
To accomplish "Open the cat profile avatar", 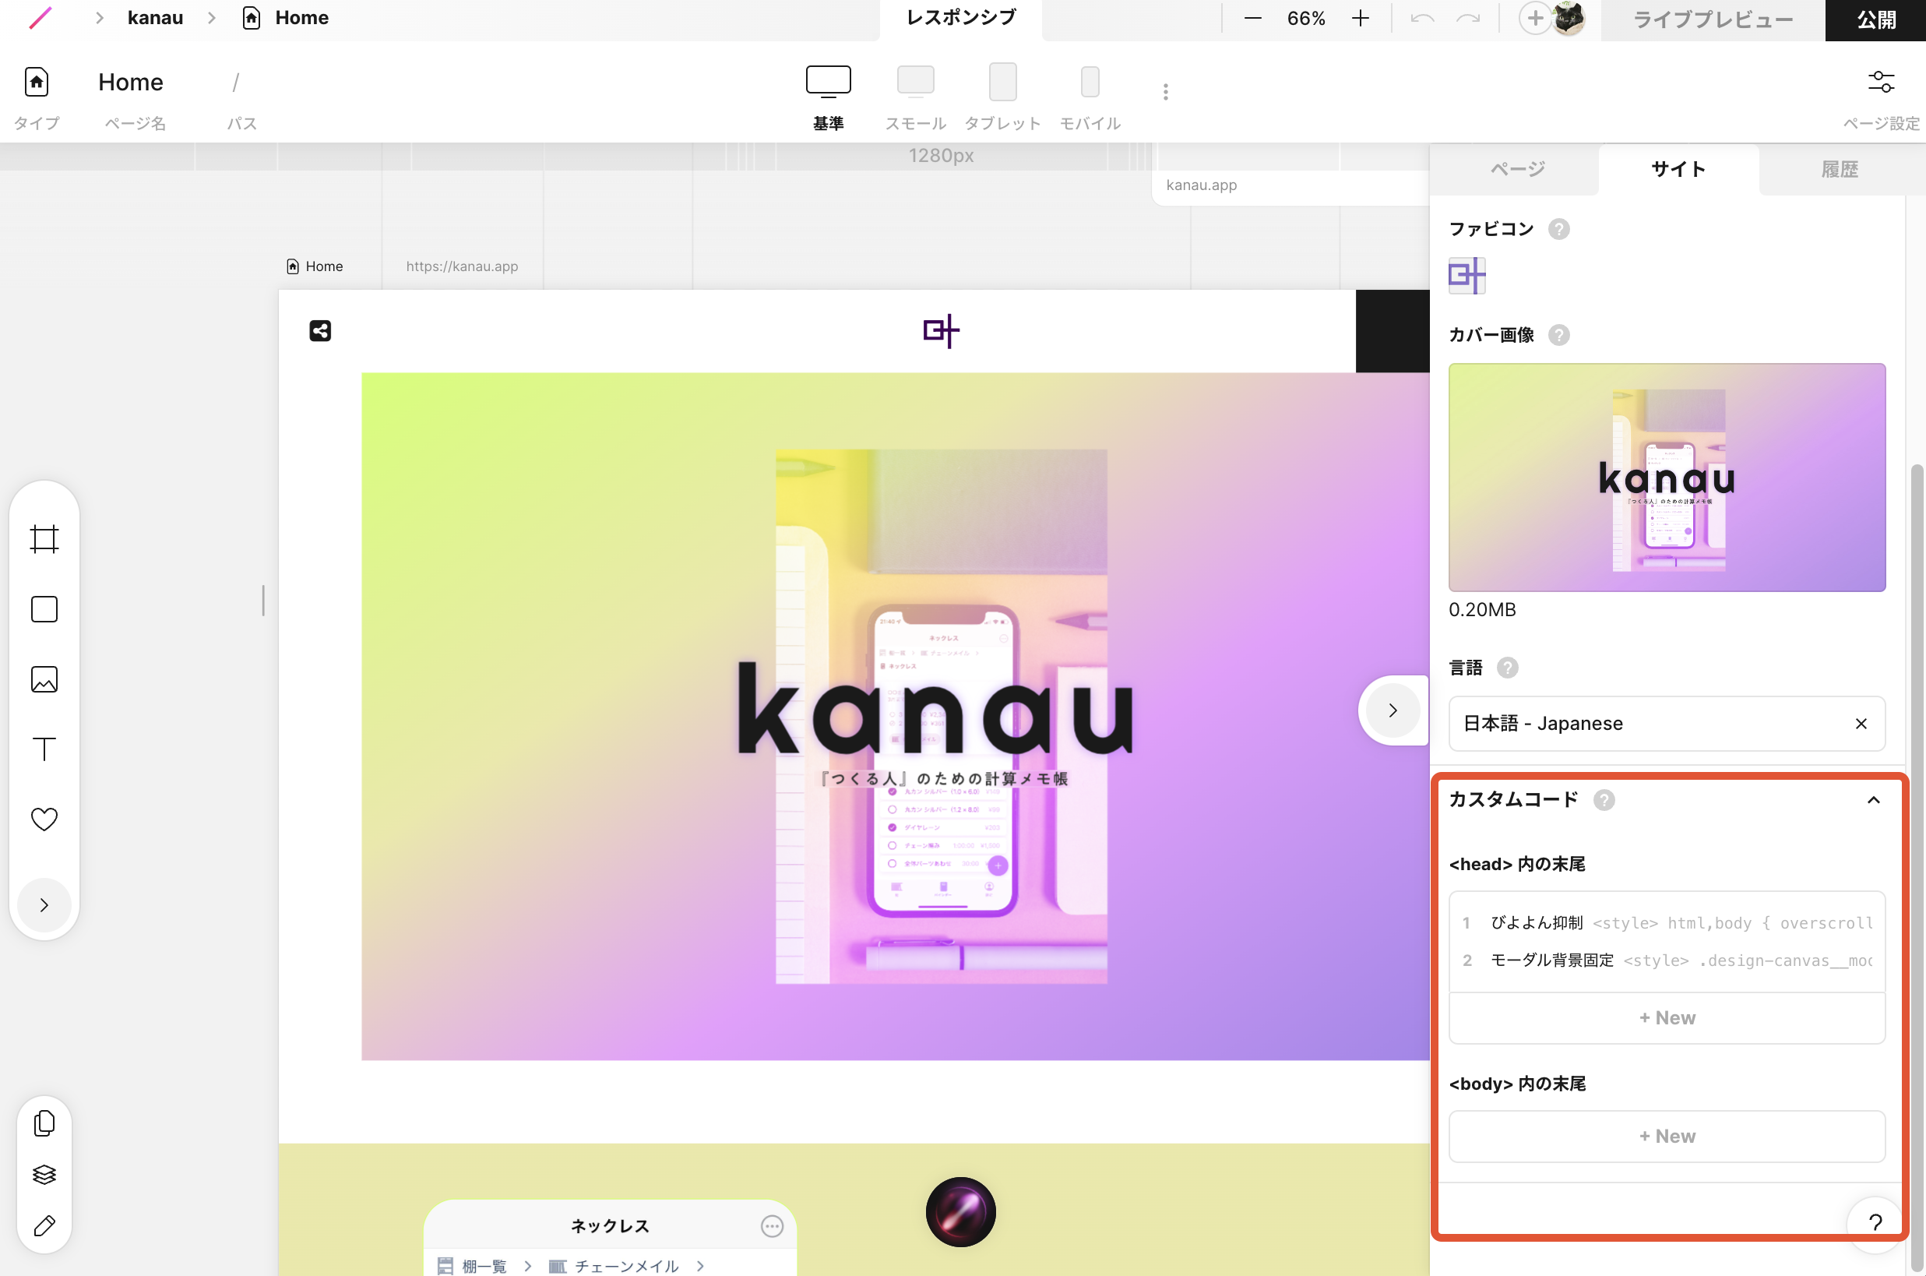I will tap(1569, 18).
